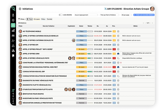The height and width of the screenshot is (111, 165).
Task: Click the task progress bar for CONSULTATION NOUVEL ERP
Action: coord(90,72)
